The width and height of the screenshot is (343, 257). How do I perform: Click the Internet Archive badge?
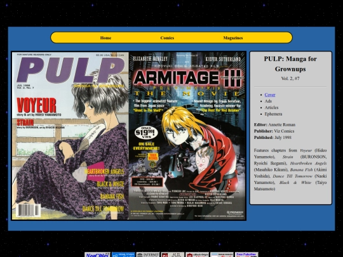coord(148,254)
